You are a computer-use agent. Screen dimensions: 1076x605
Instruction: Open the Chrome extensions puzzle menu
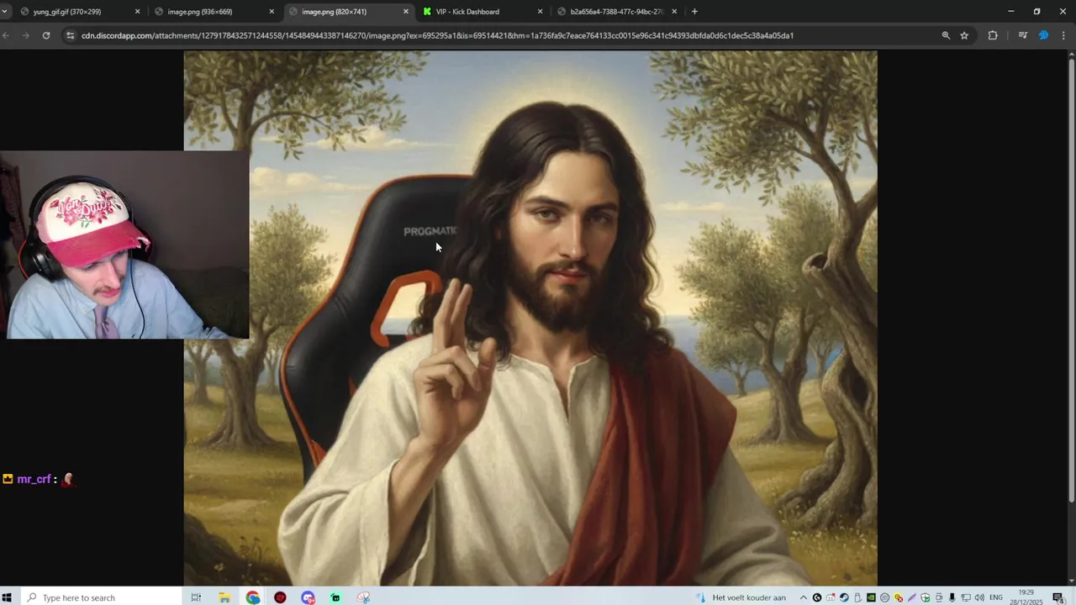993,35
